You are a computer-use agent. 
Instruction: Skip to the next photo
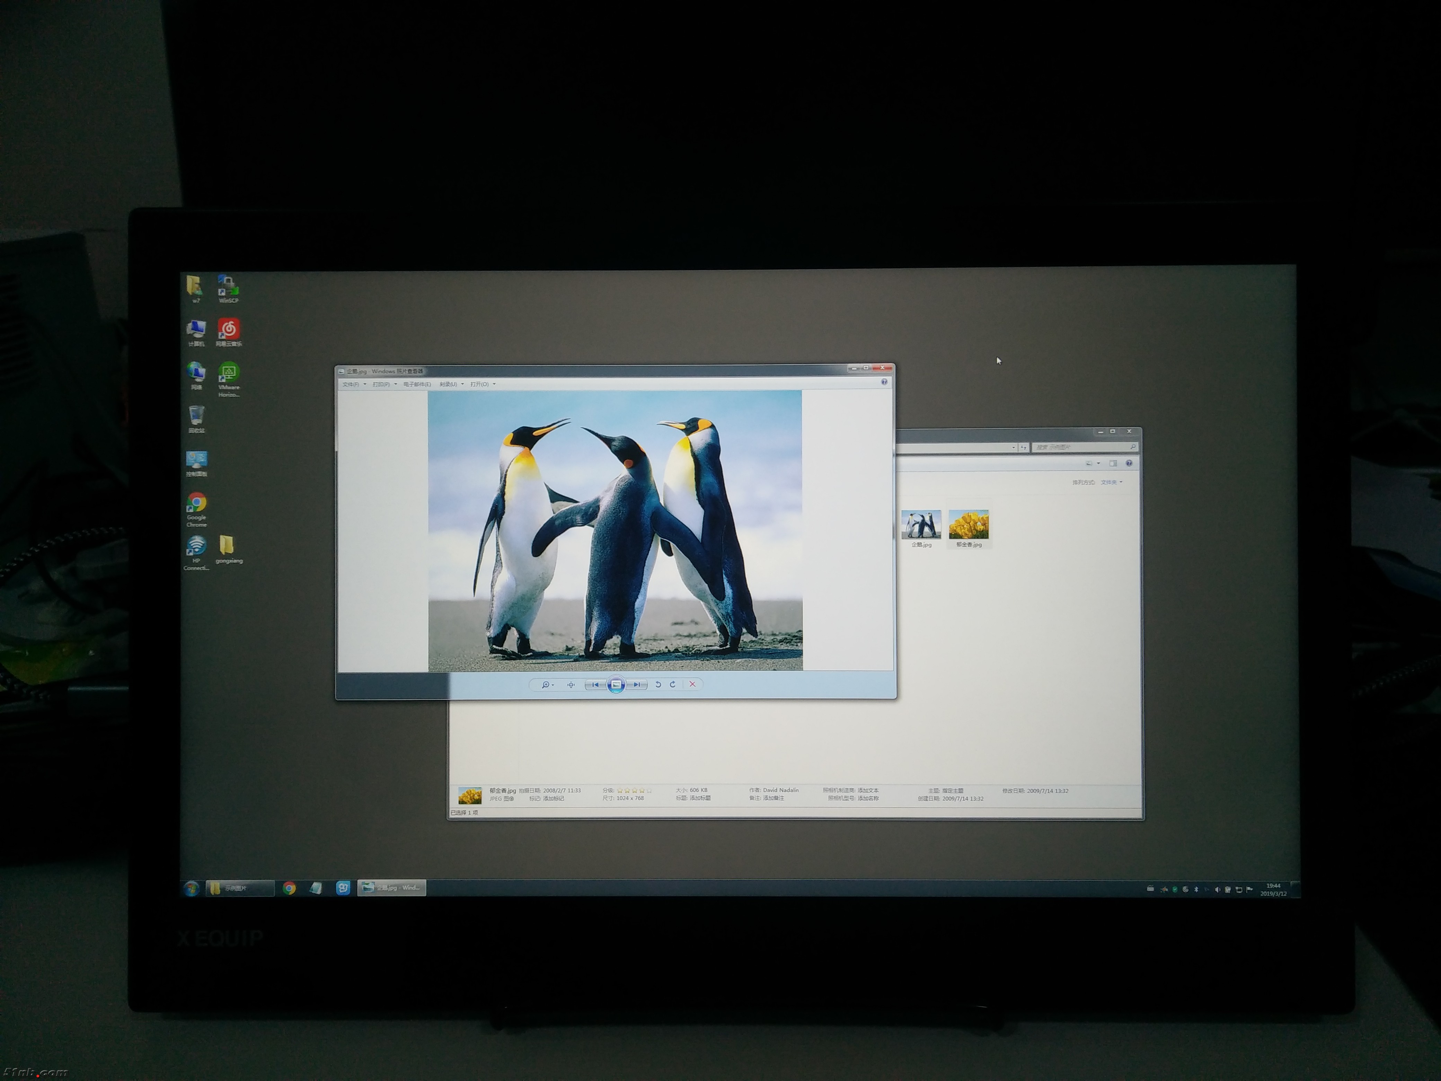pyautogui.click(x=636, y=685)
